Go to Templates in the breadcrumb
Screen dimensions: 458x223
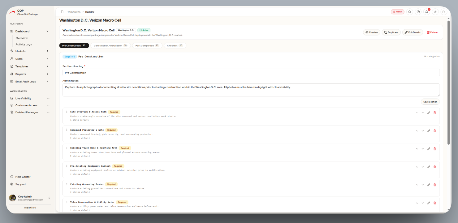click(x=74, y=12)
